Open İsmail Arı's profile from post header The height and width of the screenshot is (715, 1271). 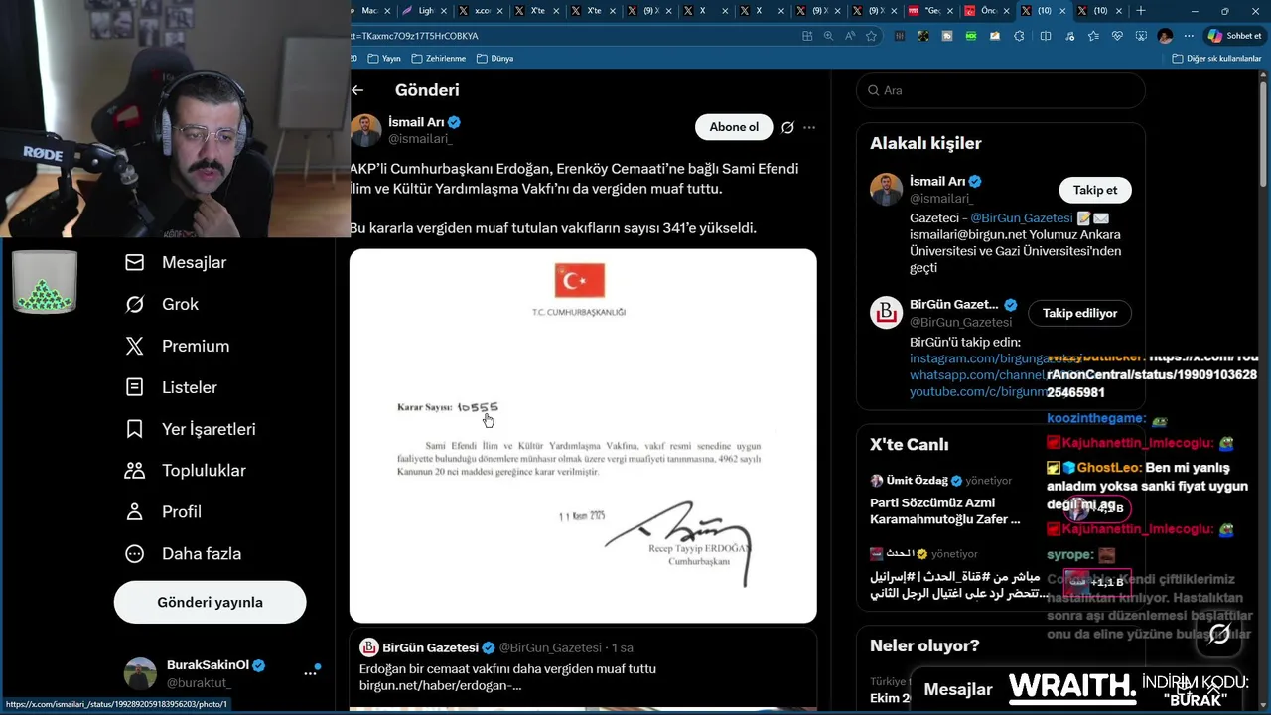pyautogui.click(x=416, y=122)
